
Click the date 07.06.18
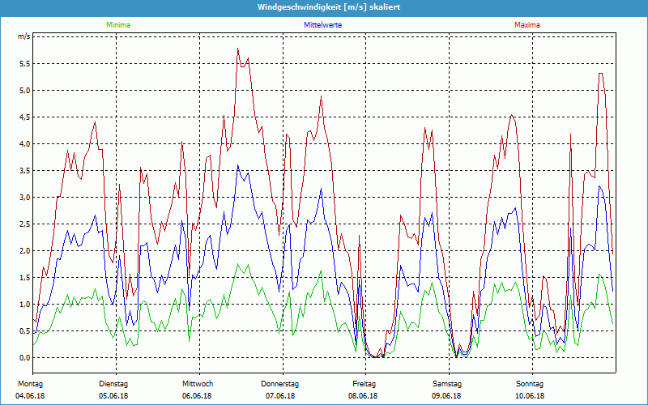coord(280,396)
